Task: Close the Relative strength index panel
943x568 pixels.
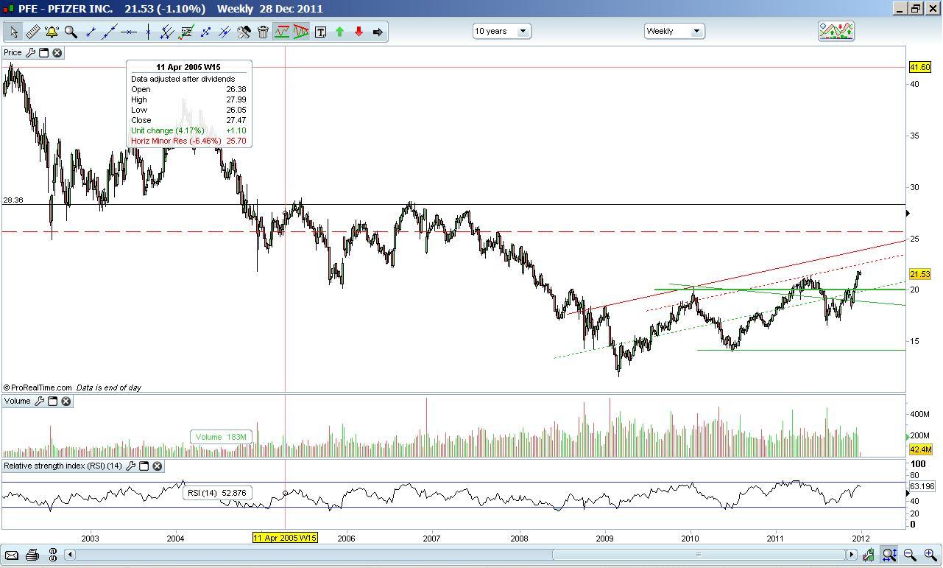Action: point(157,466)
